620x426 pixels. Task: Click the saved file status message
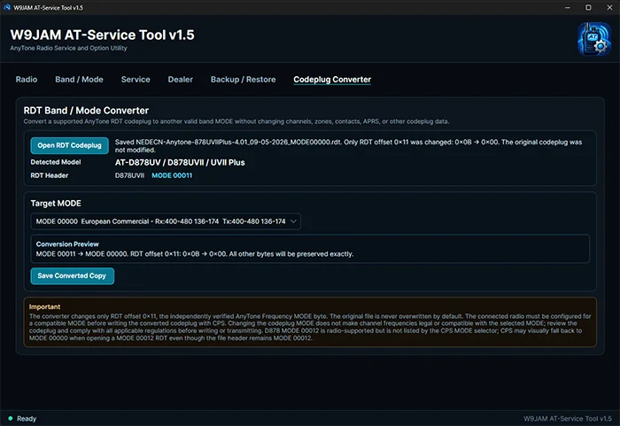pyautogui.click(x=348, y=146)
